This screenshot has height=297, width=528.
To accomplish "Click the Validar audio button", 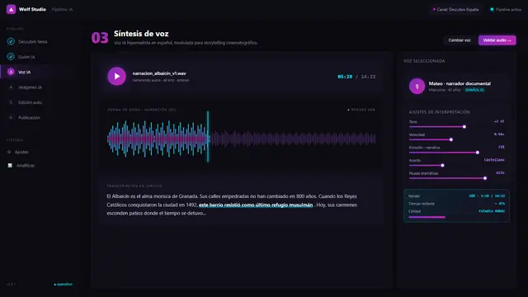I will pos(497,40).
